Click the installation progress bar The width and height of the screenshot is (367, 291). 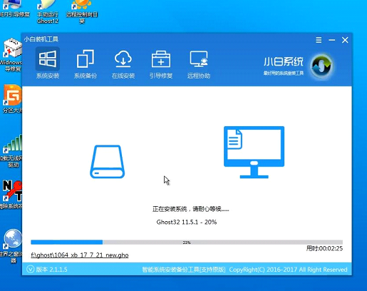pos(187,242)
